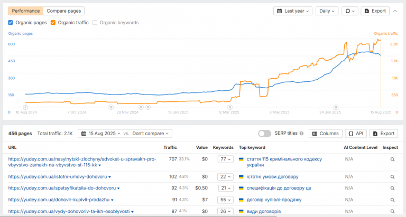The image size is (406, 217).
Task: Open the Compare pages tab
Action: coord(63,11)
